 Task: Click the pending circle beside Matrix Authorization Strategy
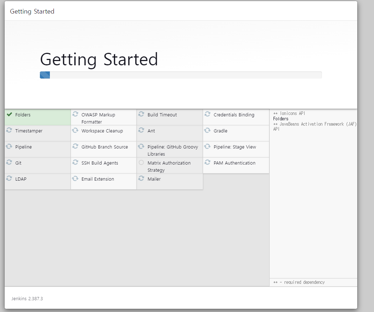pos(141,162)
